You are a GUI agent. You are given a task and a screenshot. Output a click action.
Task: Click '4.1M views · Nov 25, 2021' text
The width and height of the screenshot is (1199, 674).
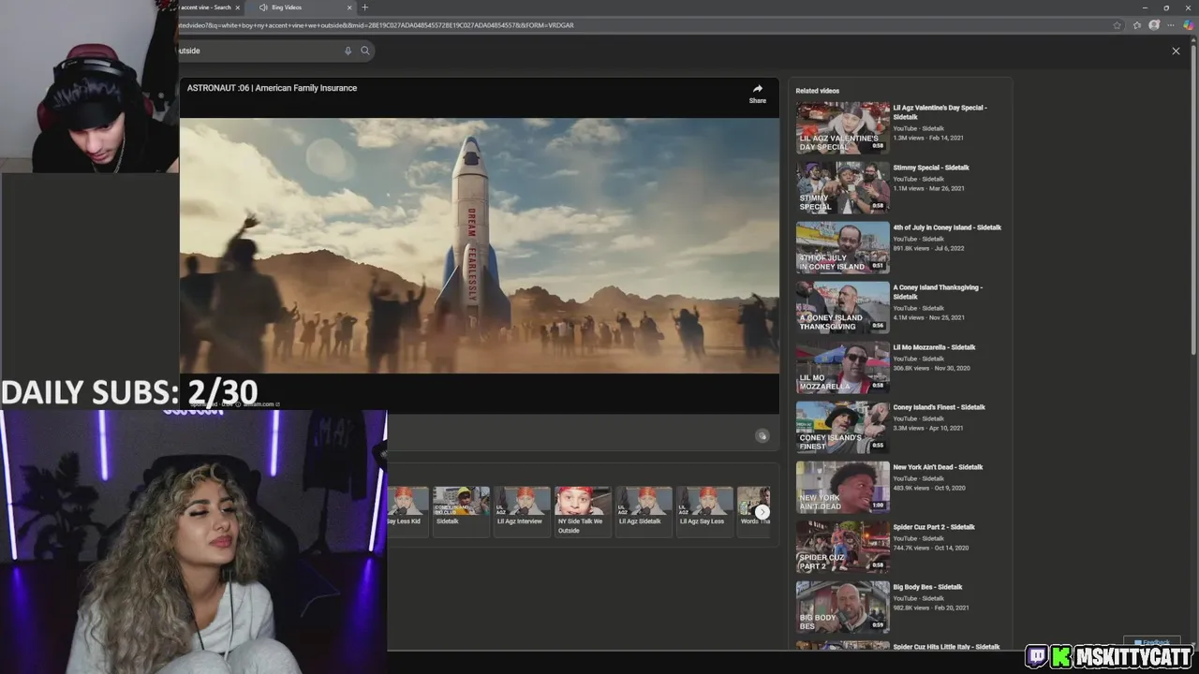point(928,317)
